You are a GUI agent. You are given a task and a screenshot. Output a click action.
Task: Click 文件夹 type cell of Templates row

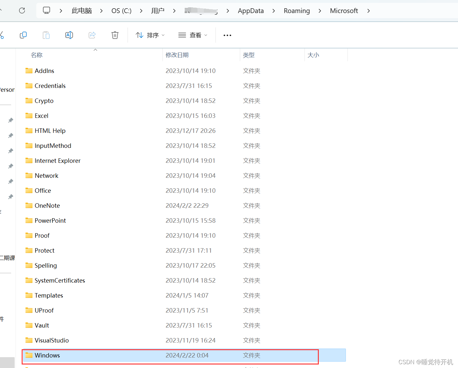click(252, 295)
